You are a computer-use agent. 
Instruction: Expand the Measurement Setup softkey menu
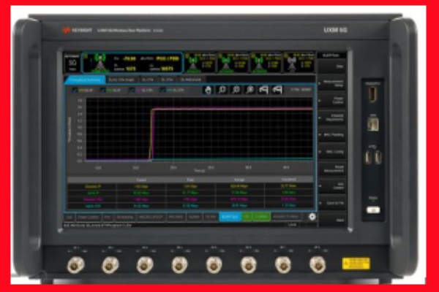pyautogui.click(x=337, y=82)
